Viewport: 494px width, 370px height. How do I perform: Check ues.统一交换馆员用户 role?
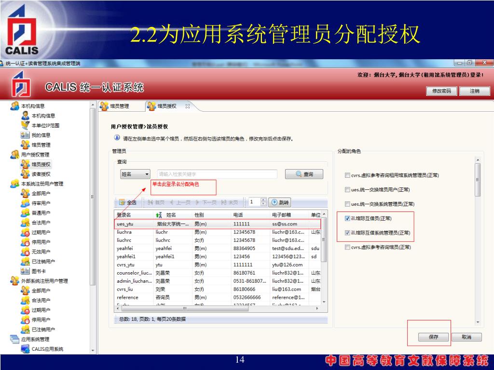pyautogui.click(x=347, y=190)
